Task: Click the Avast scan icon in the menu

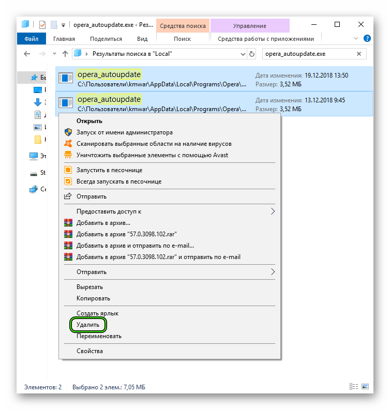Action: pos(68,144)
